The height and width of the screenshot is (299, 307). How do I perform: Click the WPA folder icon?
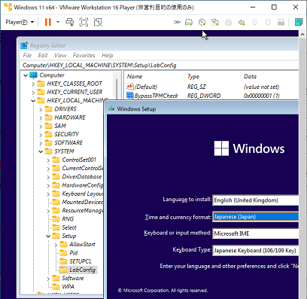tap(56, 286)
